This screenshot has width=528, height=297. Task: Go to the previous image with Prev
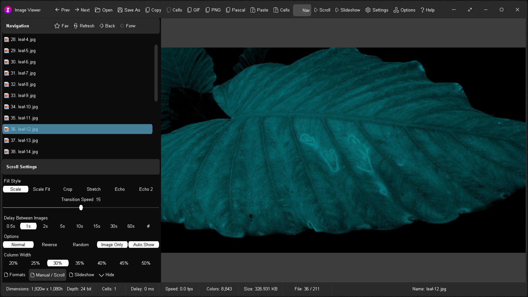[x=62, y=10]
